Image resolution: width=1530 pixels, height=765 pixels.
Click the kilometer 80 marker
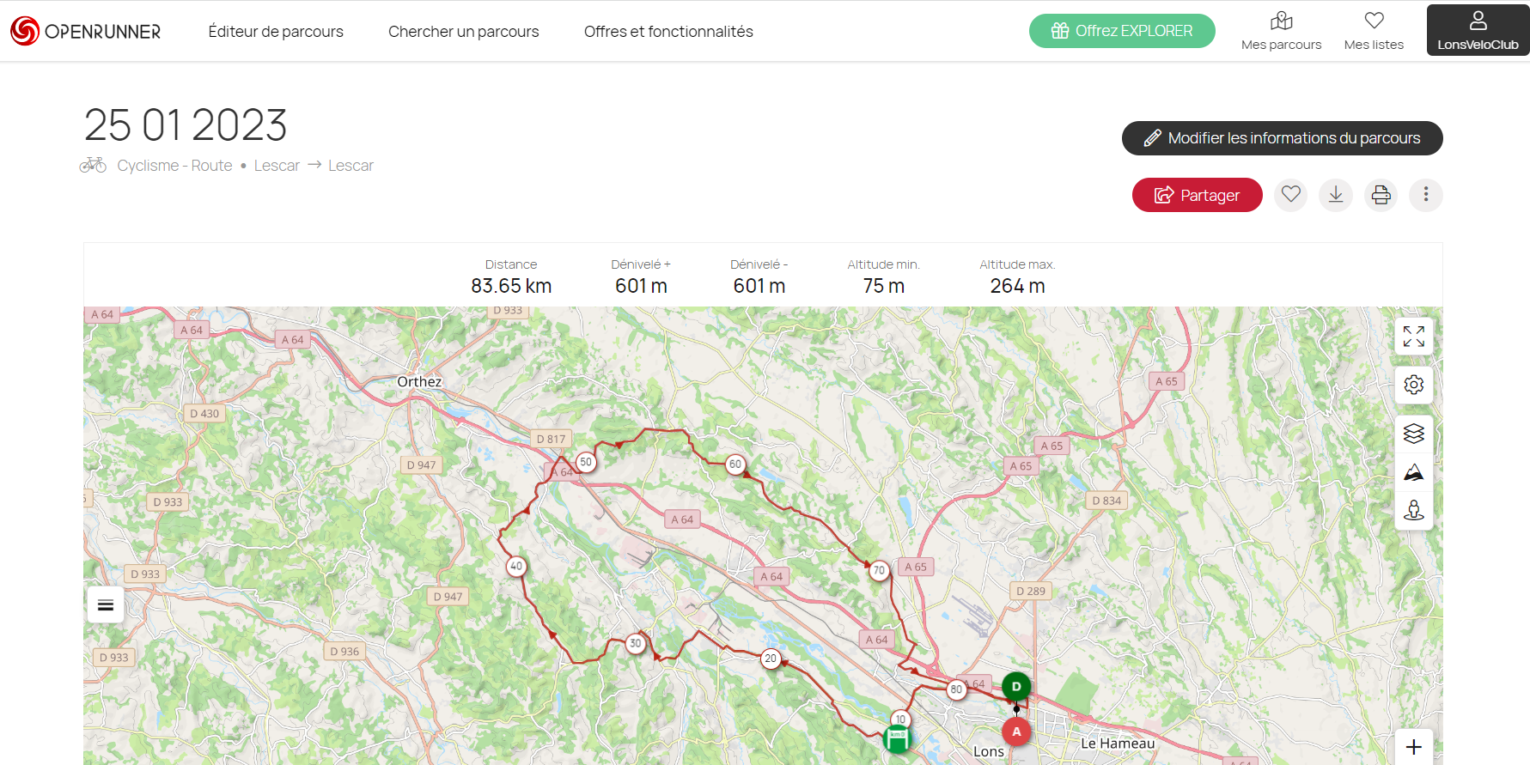[x=956, y=689]
